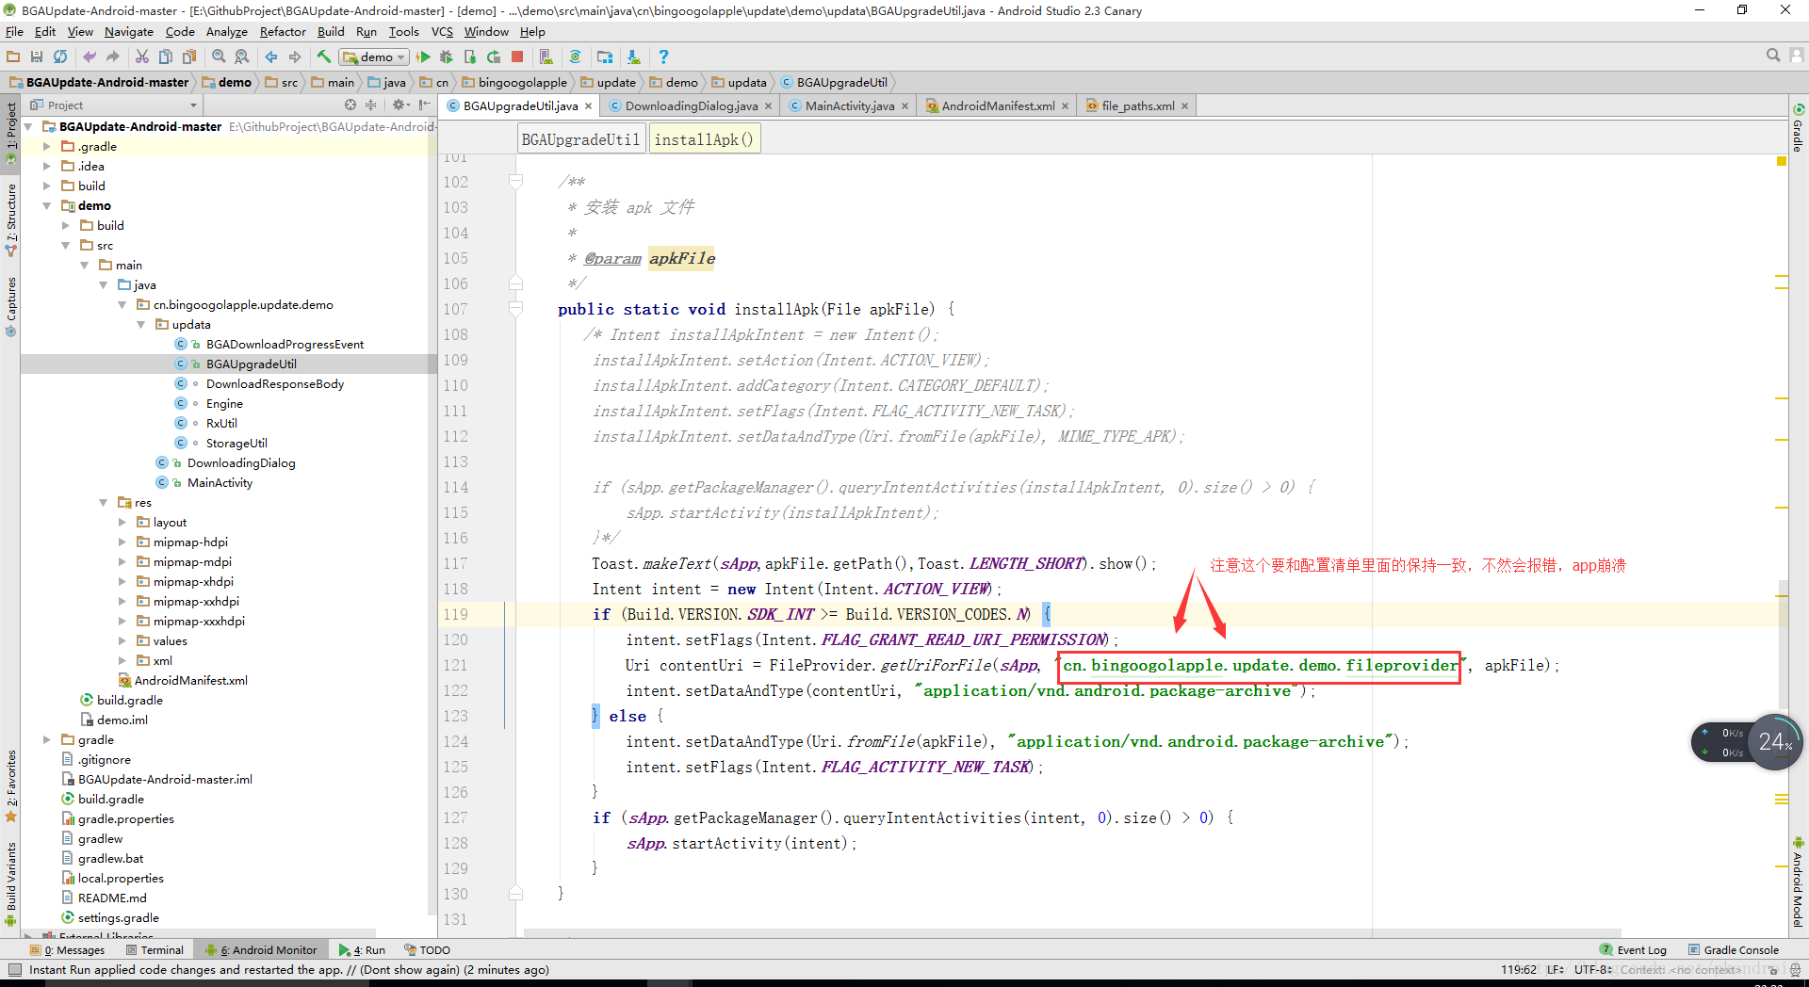The height and width of the screenshot is (987, 1809).
Task: Open the Messages tool window
Action: click(67, 950)
